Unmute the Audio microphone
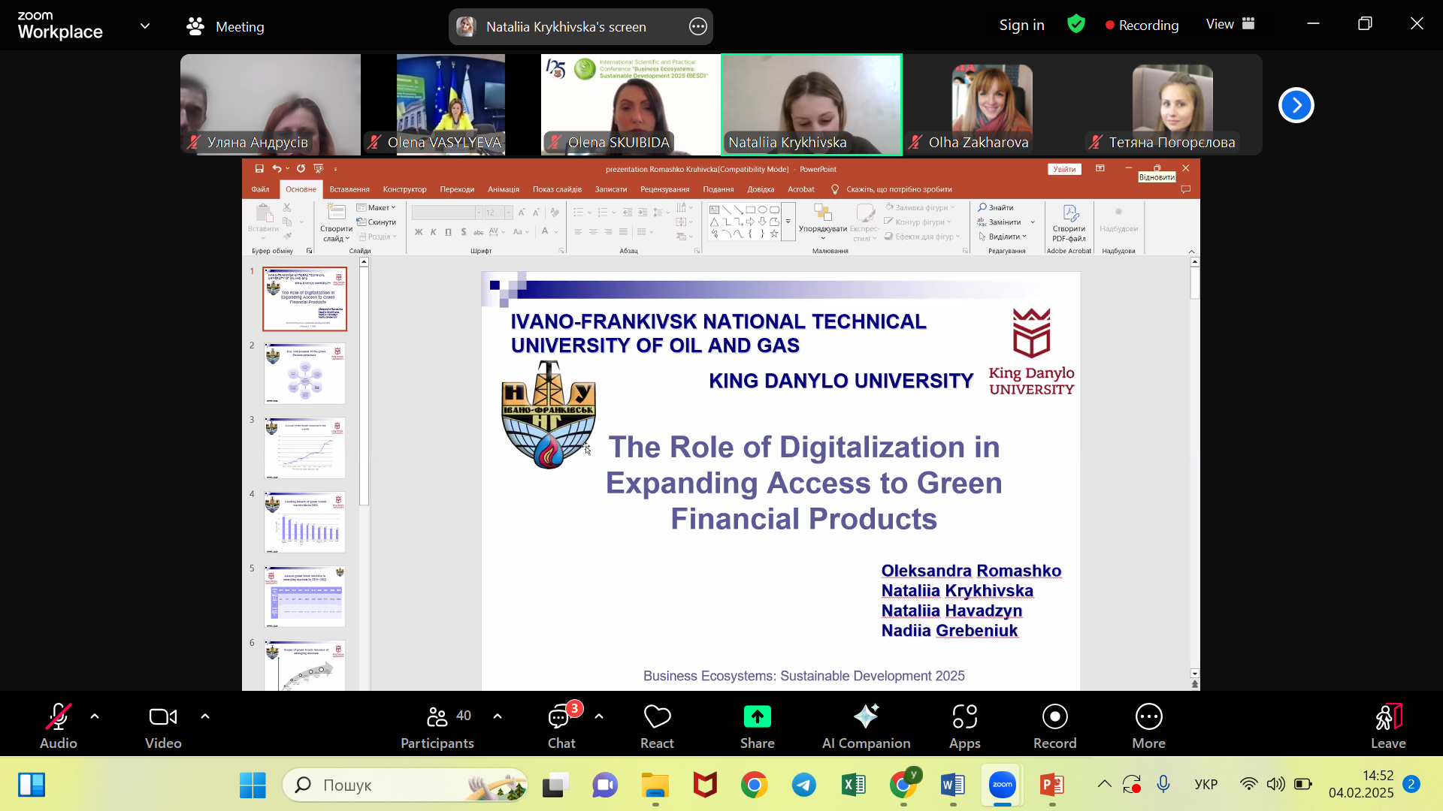 pyautogui.click(x=59, y=725)
